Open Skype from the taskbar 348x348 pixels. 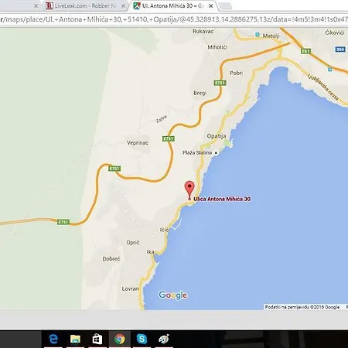(142, 339)
